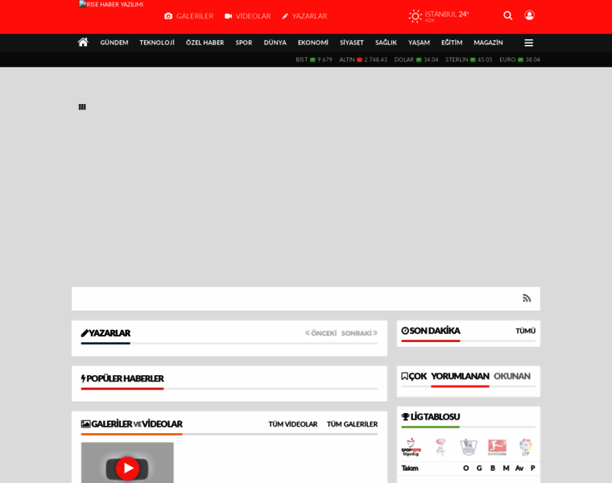The height and width of the screenshot is (483, 612).
Task: Open the user account icon
Action: coord(529,15)
